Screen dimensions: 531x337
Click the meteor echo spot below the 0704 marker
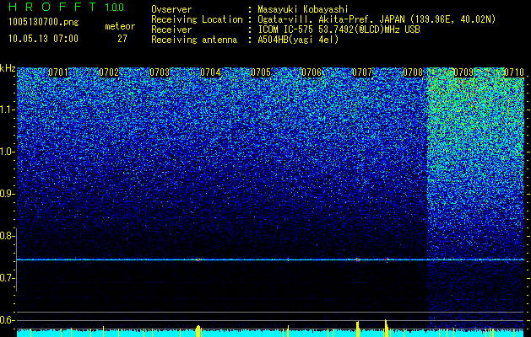pos(198,260)
